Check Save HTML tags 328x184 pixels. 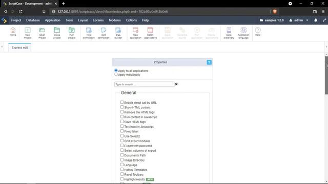(x=122, y=122)
